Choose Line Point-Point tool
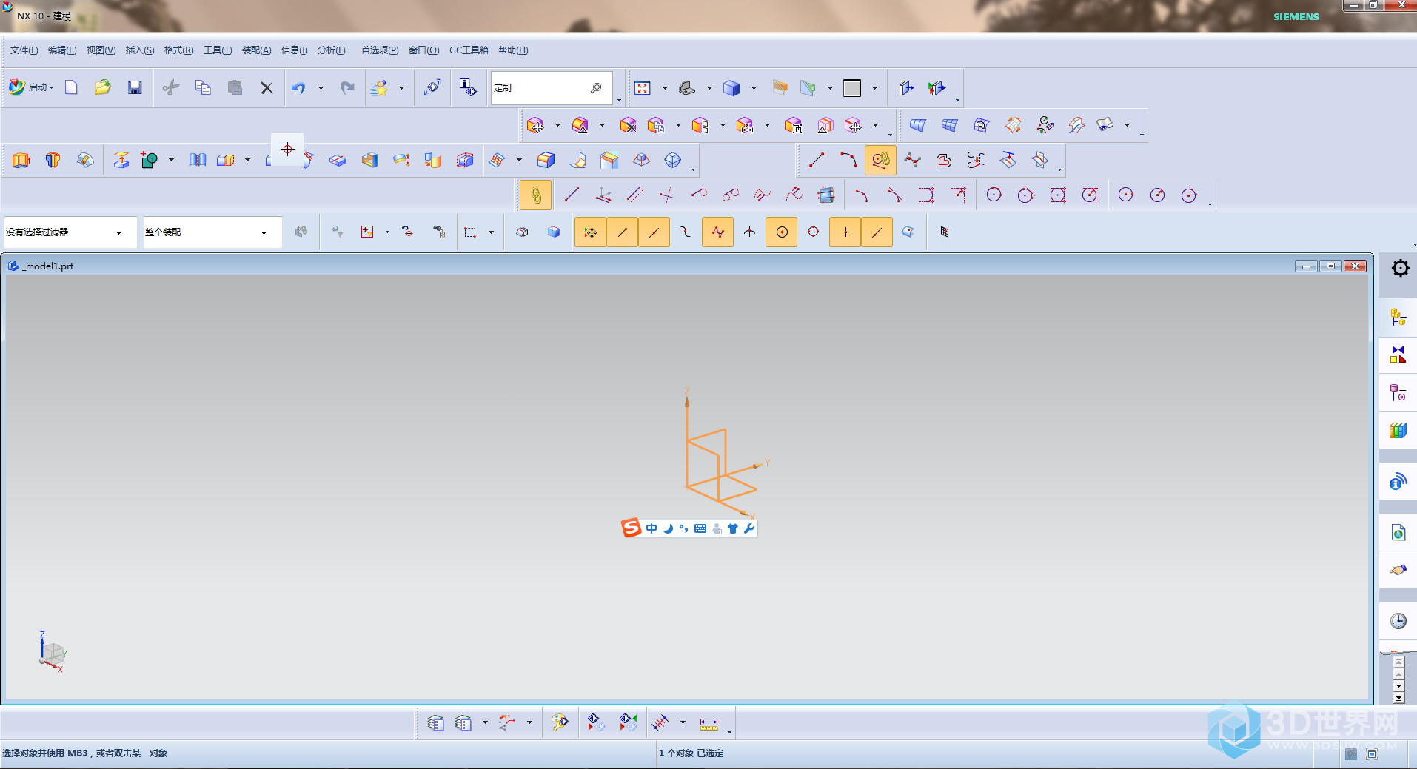The height and width of the screenshot is (769, 1417). click(x=572, y=195)
